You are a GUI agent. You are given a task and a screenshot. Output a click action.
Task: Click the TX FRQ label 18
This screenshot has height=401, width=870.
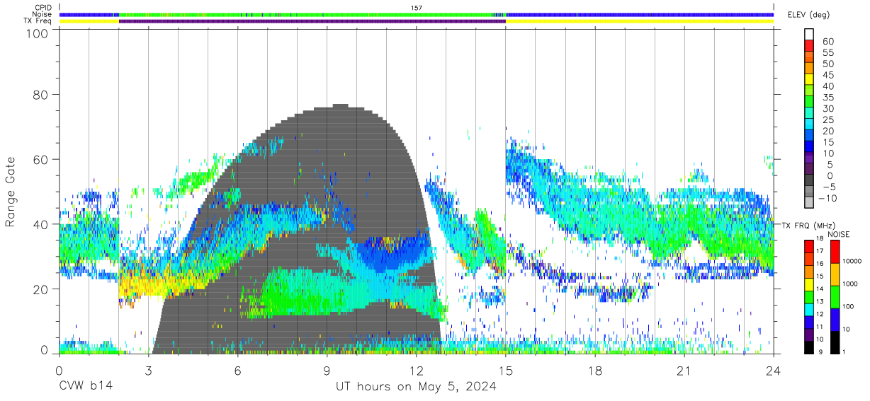click(x=820, y=238)
